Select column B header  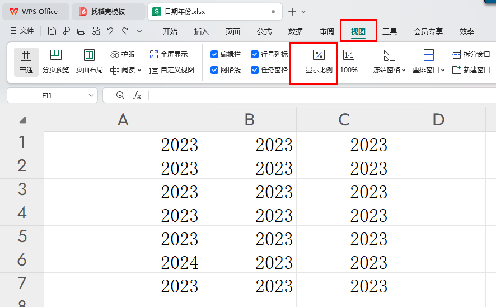click(249, 120)
